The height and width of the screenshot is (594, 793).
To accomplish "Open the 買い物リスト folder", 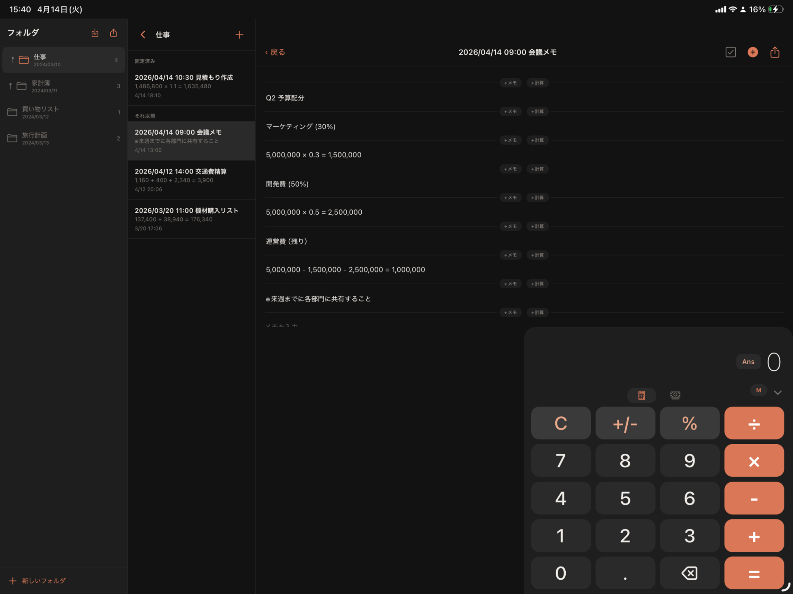I will click(64, 113).
